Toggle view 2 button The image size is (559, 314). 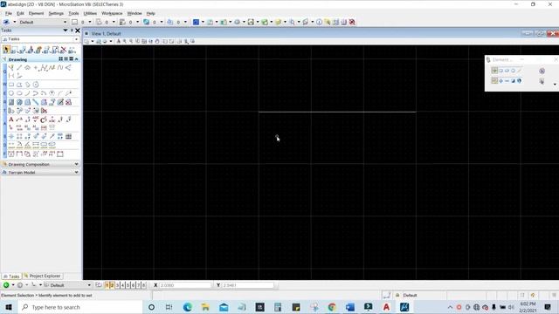tap(112, 285)
